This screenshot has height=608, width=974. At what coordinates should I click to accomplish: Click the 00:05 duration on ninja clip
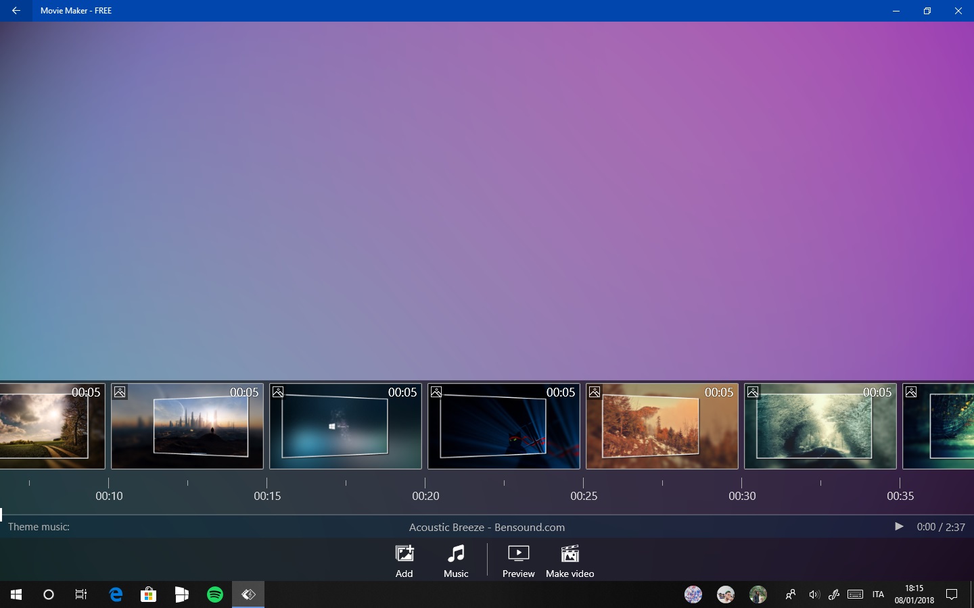coord(561,392)
